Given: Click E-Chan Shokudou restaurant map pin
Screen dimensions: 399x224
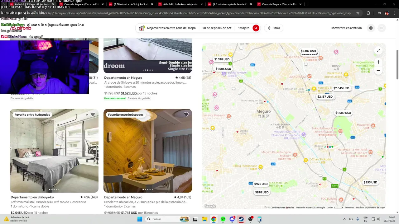Looking at the screenshot, I should tap(306, 160).
